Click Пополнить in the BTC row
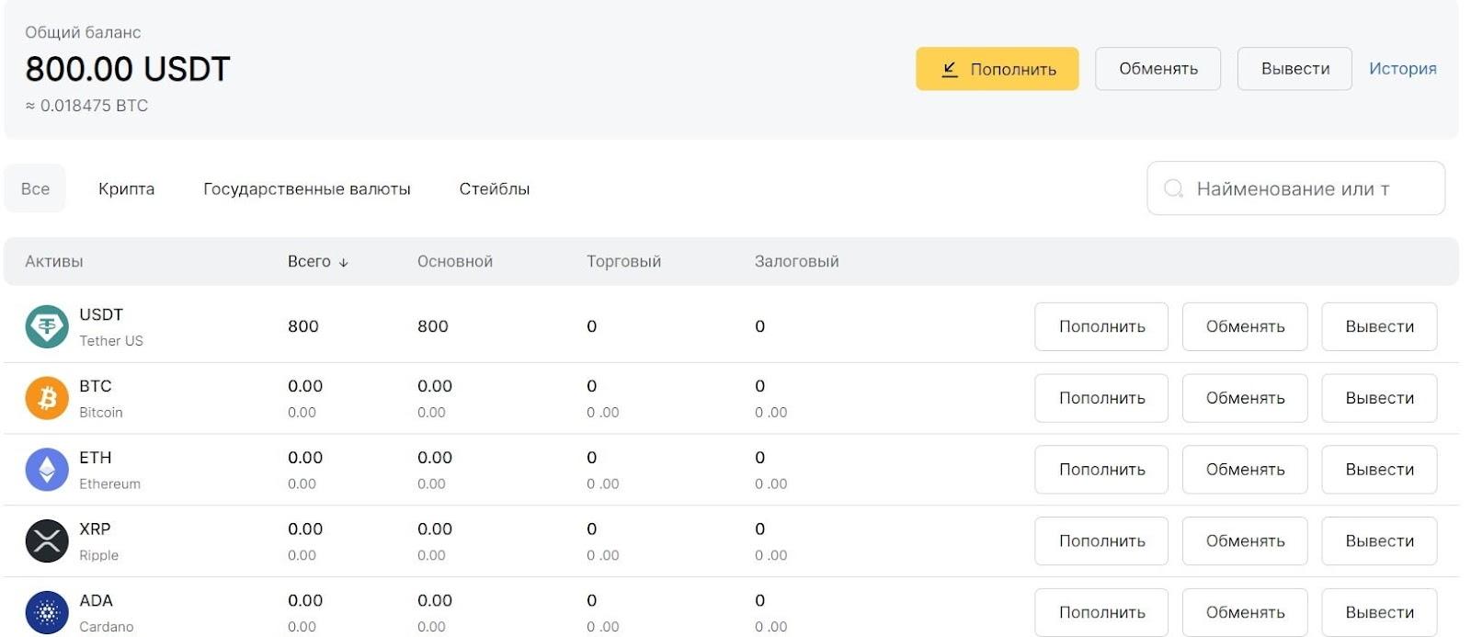 [1101, 398]
